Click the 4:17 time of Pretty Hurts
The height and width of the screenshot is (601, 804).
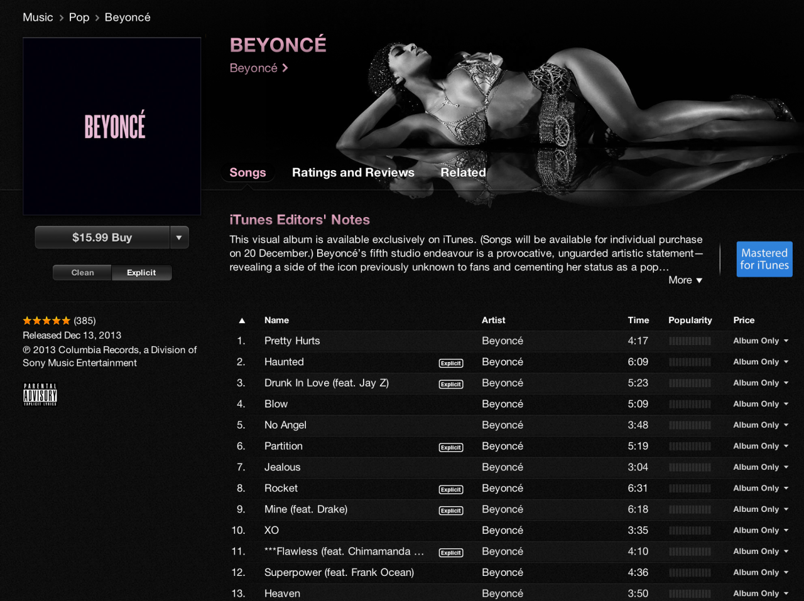click(638, 341)
